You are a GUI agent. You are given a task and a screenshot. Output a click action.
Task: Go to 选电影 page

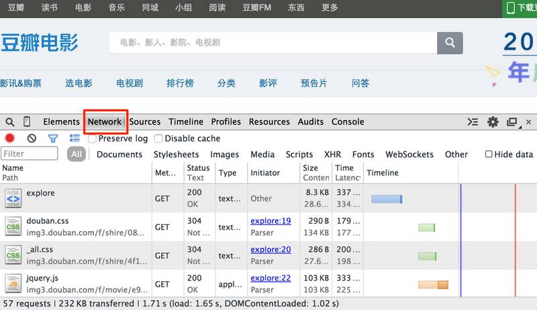[x=79, y=83]
